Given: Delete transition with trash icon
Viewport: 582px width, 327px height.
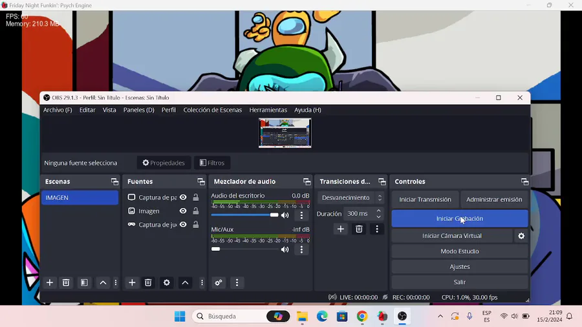Looking at the screenshot, I should click(x=359, y=229).
